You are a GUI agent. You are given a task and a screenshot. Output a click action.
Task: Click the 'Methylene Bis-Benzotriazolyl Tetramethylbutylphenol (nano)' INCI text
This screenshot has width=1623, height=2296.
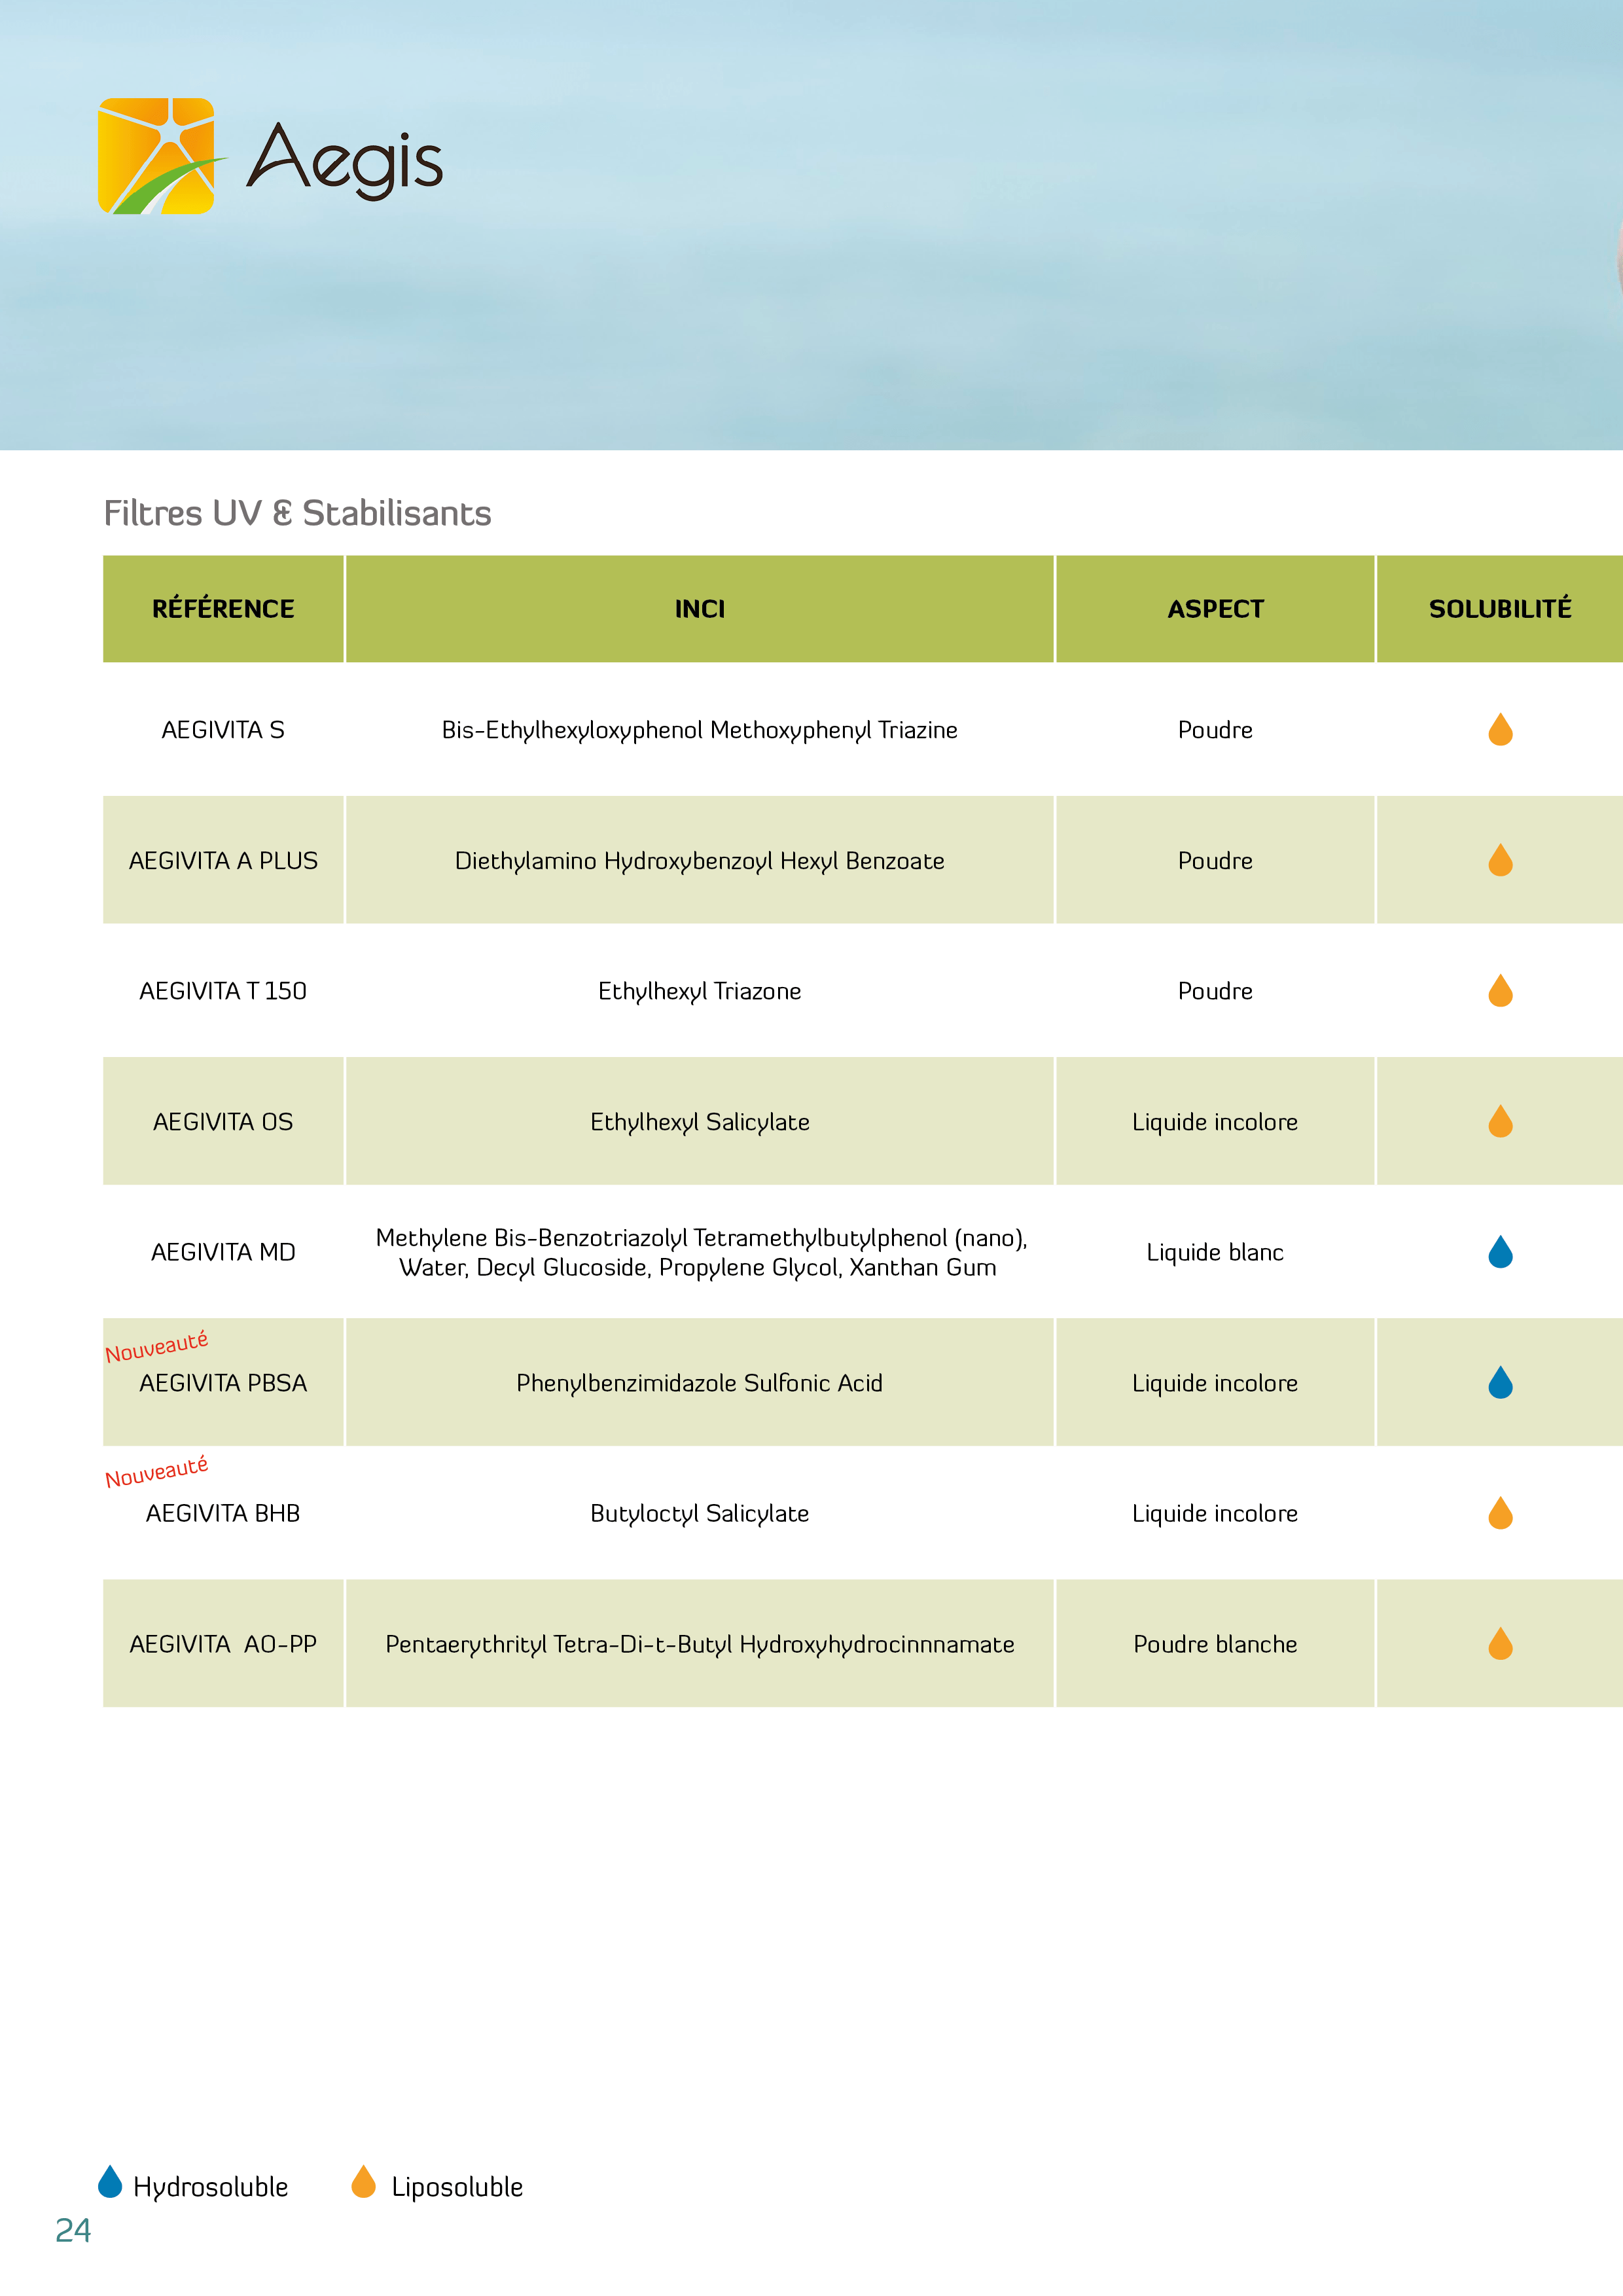(x=701, y=1238)
